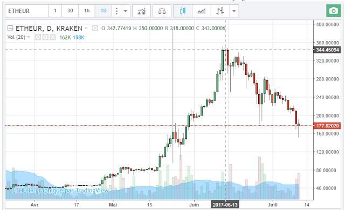Toggle the Vol indicator eye icon
This screenshot has height=210, width=345.
click(x=38, y=37)
